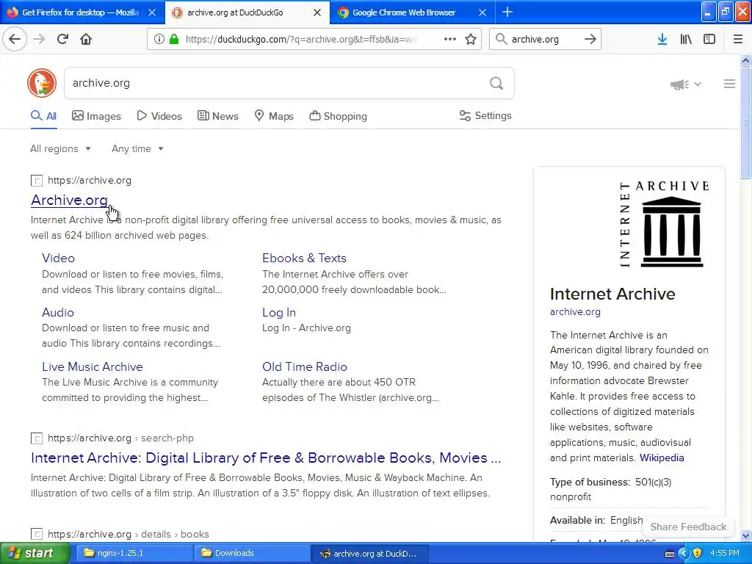This screenshot has height=564, width=752.
Task: Open the Old Time Radio sitelink
Action: click(305, 366)
